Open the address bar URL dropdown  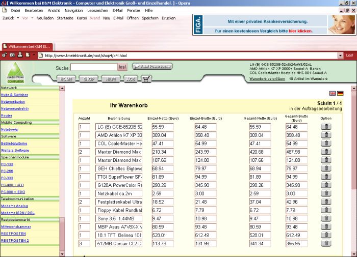(340, 55)
